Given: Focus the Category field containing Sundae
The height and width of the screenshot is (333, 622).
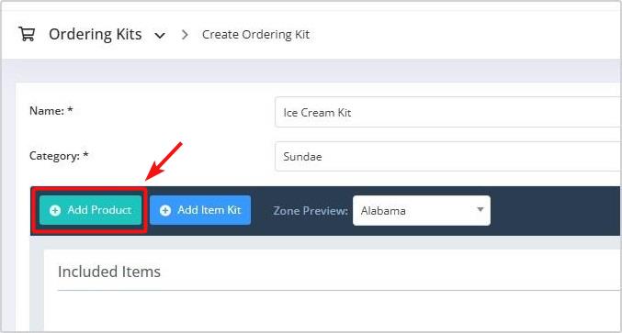Looking at the screenshot, I should coord(448,156).
